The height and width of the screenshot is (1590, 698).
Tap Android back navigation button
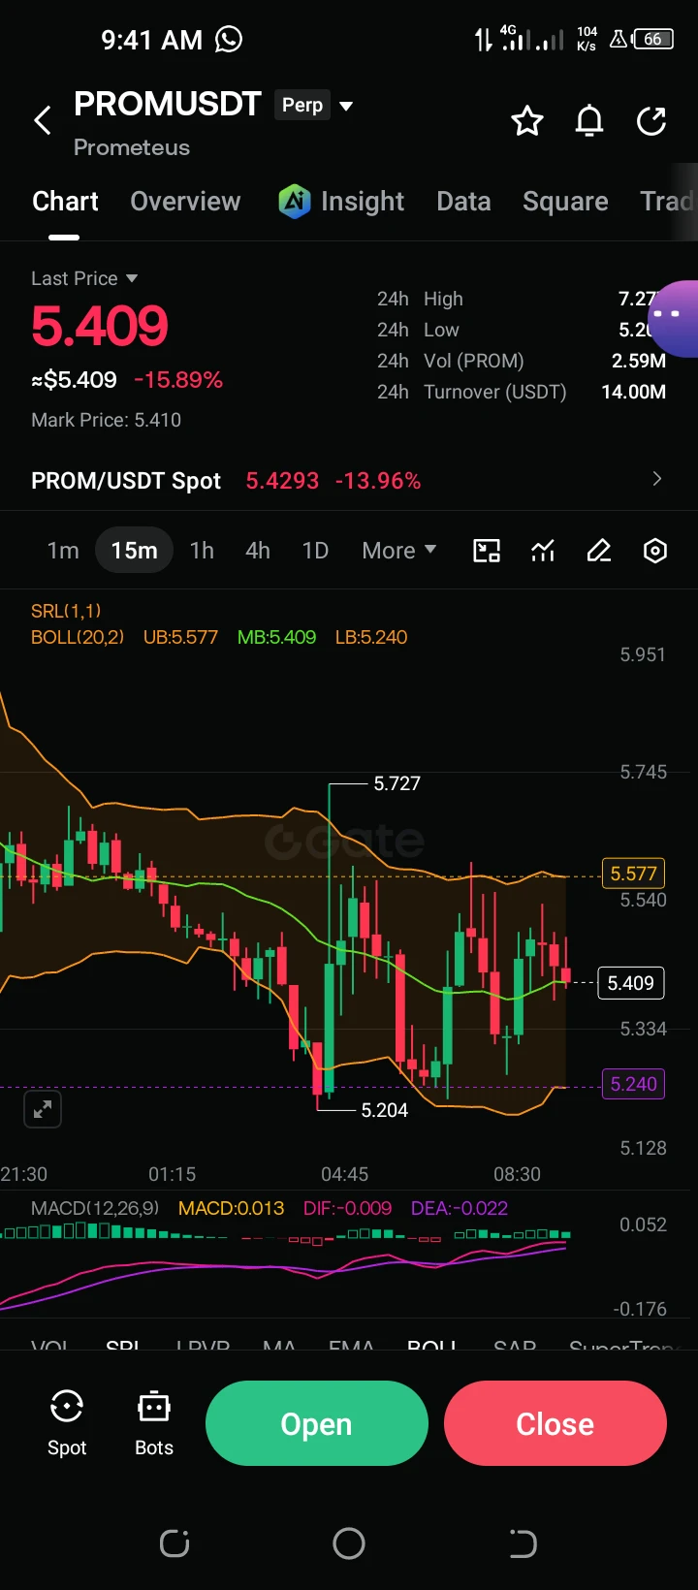point(523,1543)
